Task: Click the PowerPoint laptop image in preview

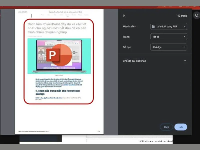Action: pyautogui.click(x=59, y=56)
